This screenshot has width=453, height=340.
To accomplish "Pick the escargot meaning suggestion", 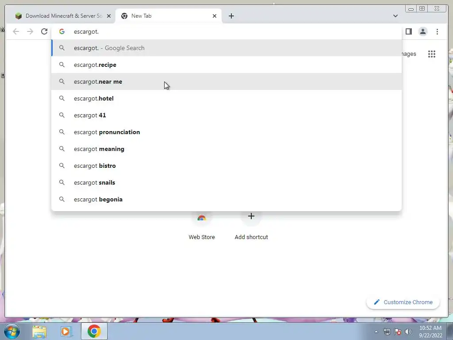I will click(x=226, y=149).
